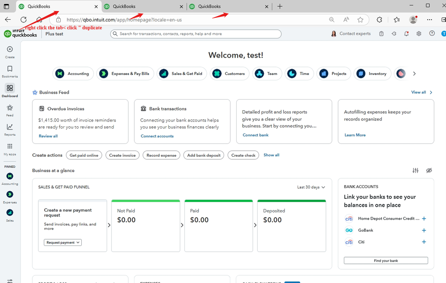Add Home Depot Consumer Credit bank account
Viewport: 446px width, 283px height.
click(x=424, y=218)
